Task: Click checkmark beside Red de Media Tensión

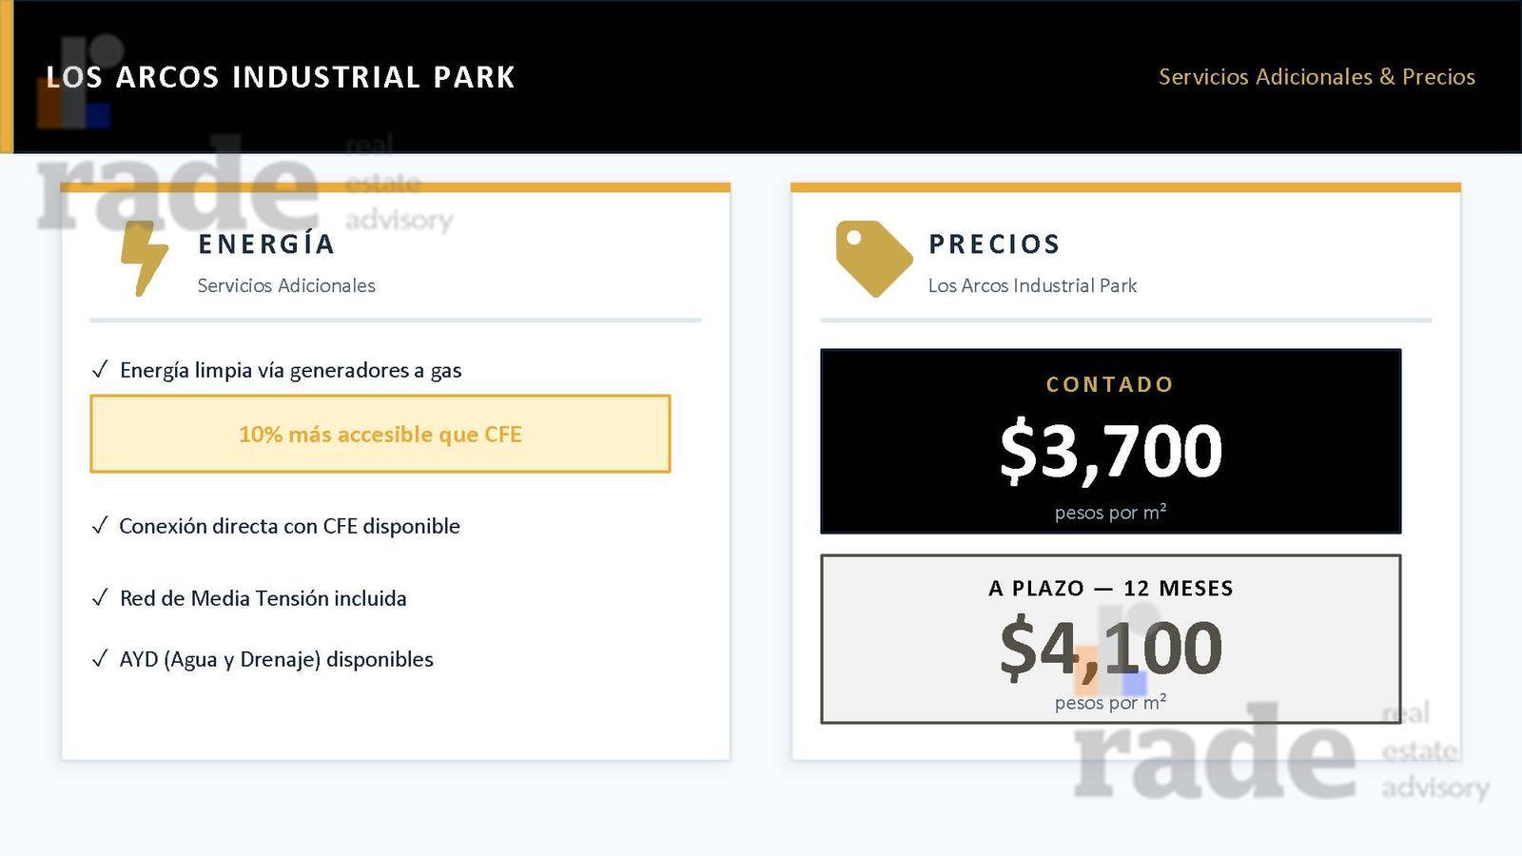Action: [100, 598]
